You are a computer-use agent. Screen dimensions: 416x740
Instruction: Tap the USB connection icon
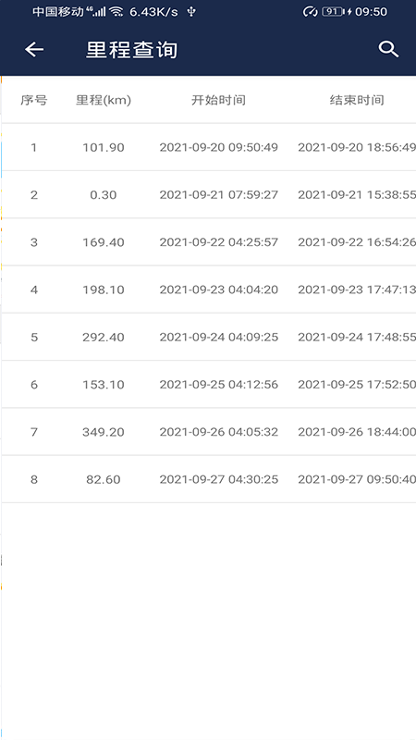pos(191,12)
